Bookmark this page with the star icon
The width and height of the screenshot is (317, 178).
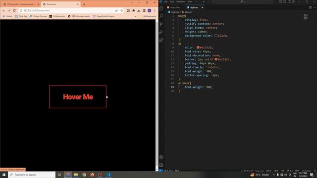121,10
